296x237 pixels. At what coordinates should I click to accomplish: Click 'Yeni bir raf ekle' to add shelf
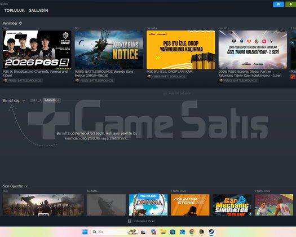pos(177,93)
